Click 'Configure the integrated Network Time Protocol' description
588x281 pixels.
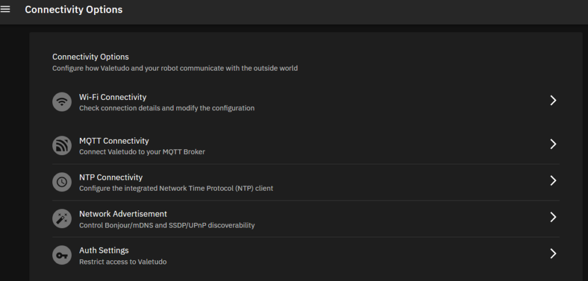176,188
